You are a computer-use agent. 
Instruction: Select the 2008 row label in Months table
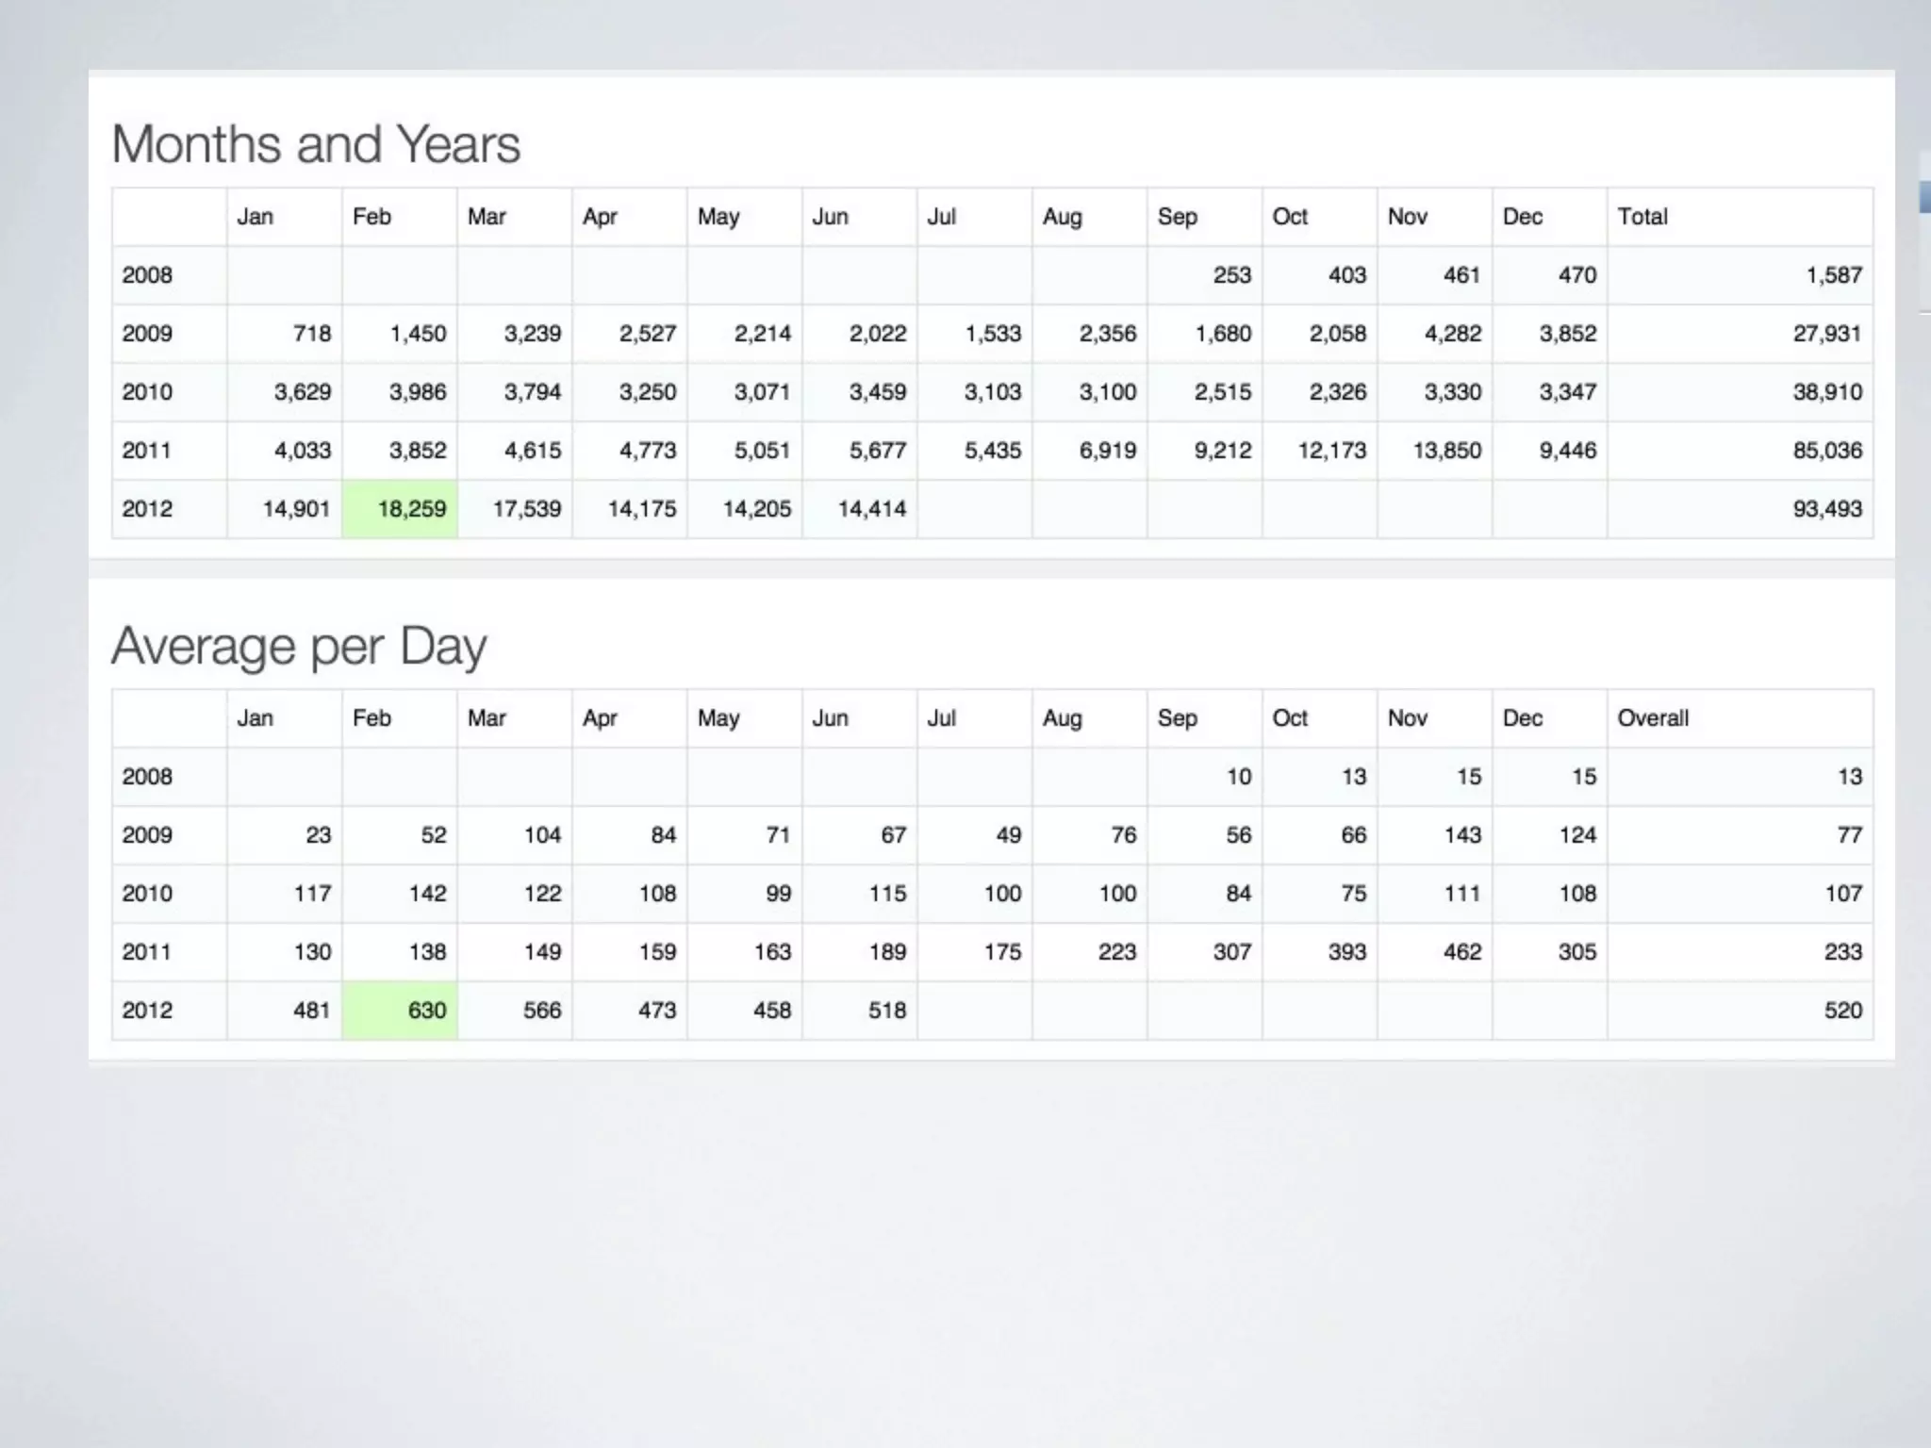click(x=148, y=275)
